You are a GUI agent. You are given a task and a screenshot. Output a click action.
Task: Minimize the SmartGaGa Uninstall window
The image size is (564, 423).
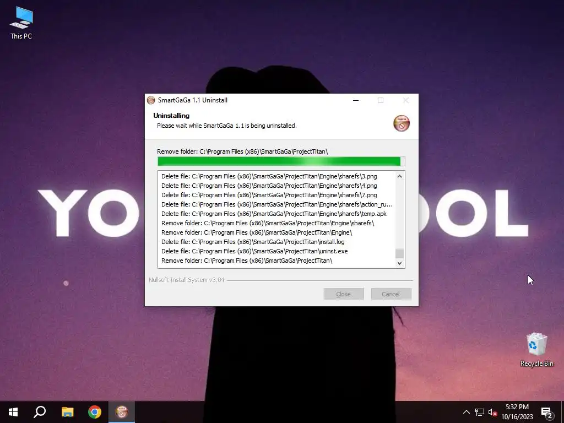356,100
